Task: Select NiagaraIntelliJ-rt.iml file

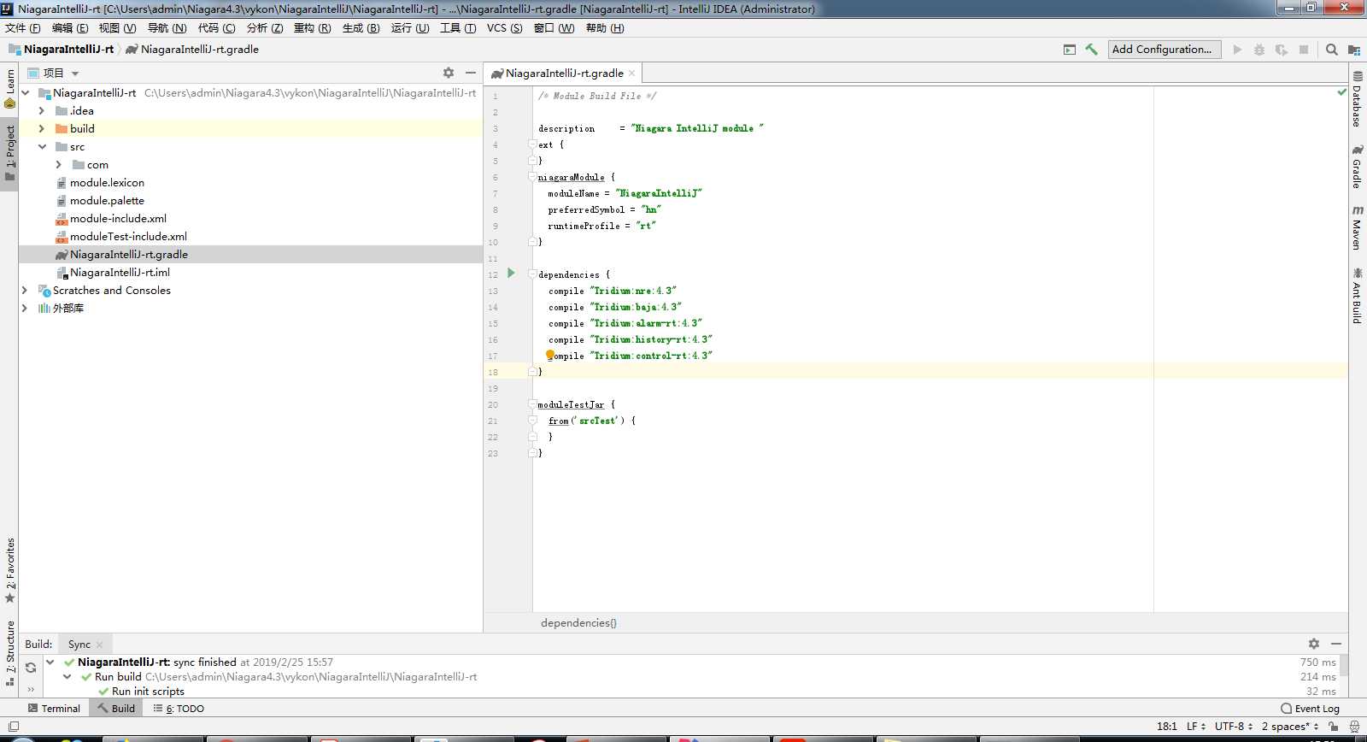Action: coord(120,272)
